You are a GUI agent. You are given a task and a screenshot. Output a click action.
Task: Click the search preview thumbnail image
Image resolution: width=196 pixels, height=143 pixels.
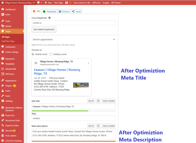tap(81, 85)
